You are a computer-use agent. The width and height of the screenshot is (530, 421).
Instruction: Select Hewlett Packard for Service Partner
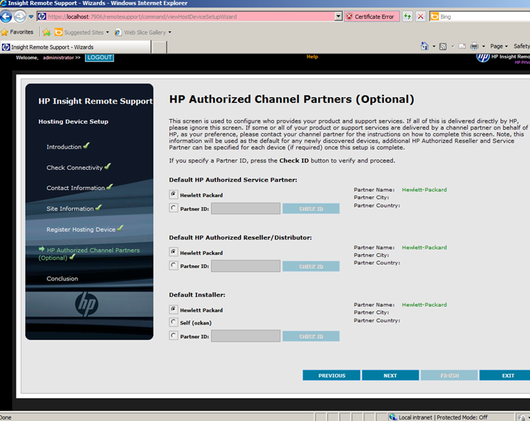tap(173, 194)
